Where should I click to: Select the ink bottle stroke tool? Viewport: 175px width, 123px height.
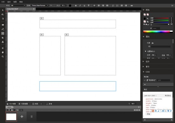[3, 42]
